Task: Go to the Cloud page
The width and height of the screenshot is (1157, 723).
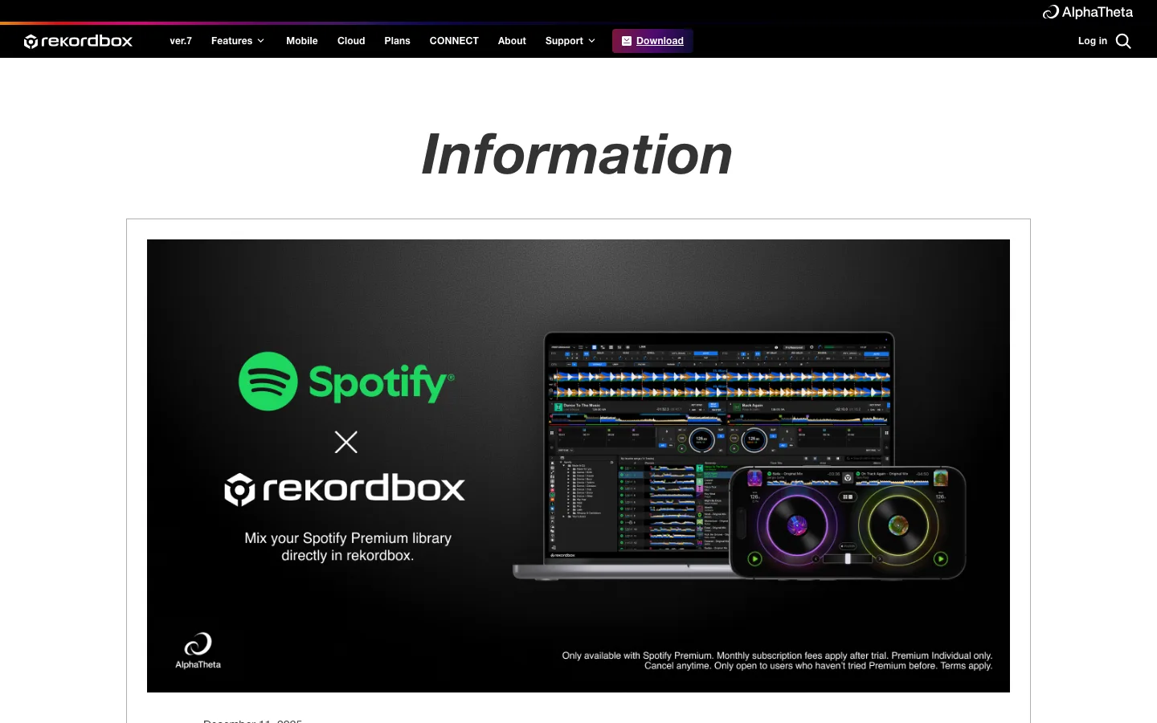Action: coord(351,41)
